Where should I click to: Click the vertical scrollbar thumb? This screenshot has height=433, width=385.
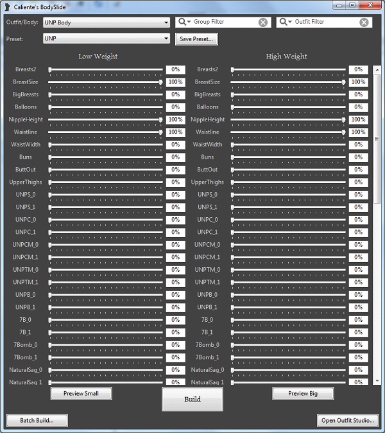[x=377, y=139]
